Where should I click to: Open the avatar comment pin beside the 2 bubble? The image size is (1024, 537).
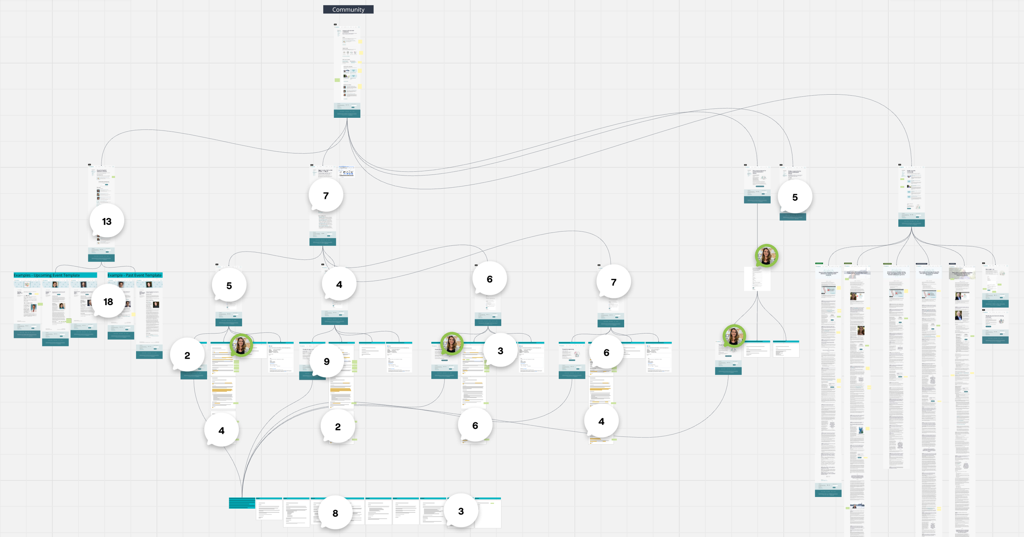(x=241, y=345)
